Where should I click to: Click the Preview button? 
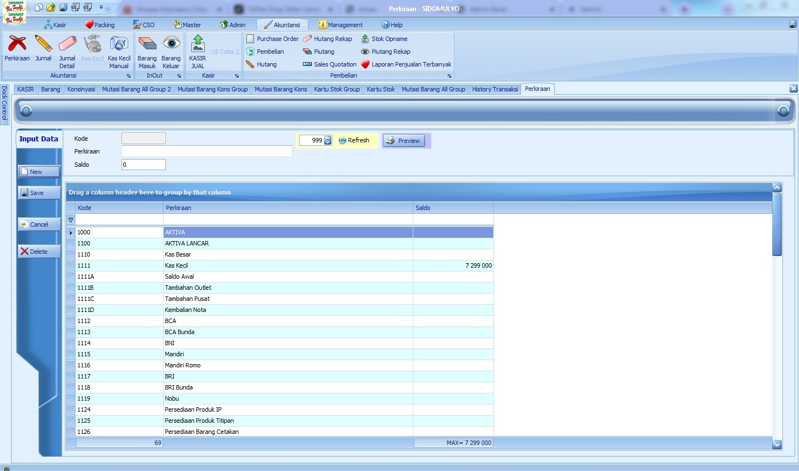coord(403,141)
